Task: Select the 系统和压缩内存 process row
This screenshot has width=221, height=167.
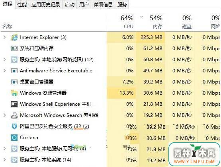Action: tap(111, 49)
